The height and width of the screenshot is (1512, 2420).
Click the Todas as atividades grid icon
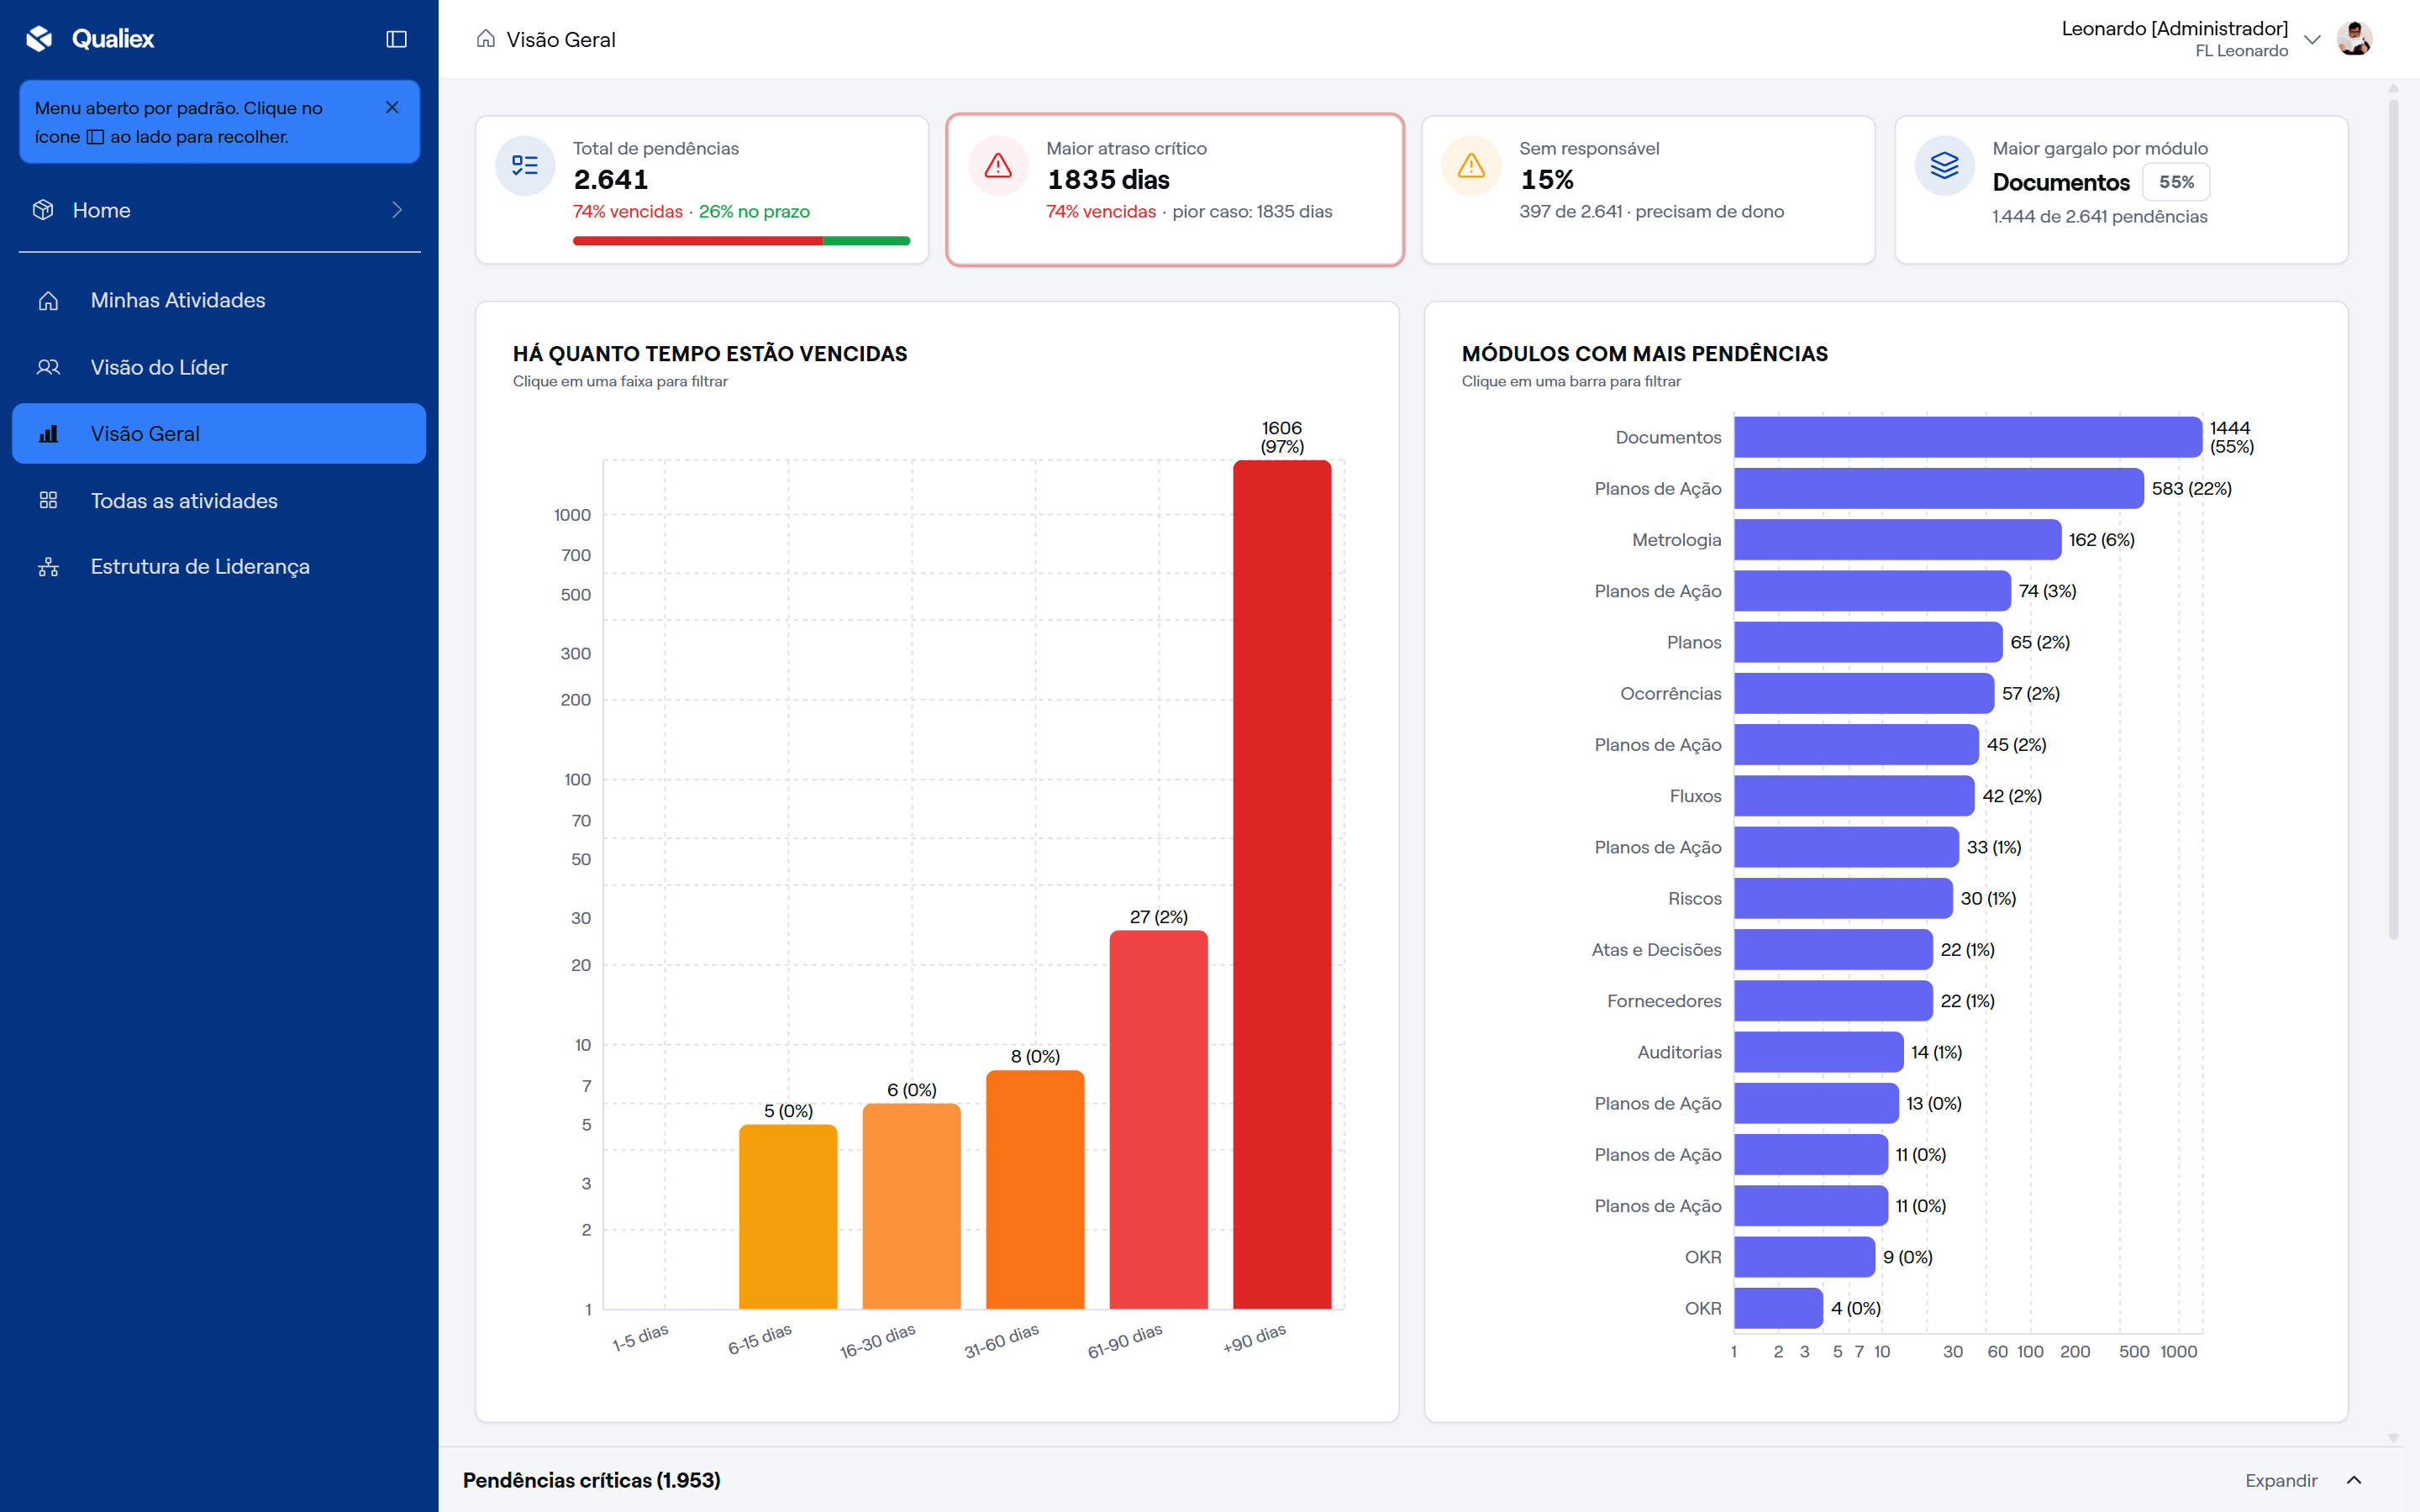click(x=48, y=500)
